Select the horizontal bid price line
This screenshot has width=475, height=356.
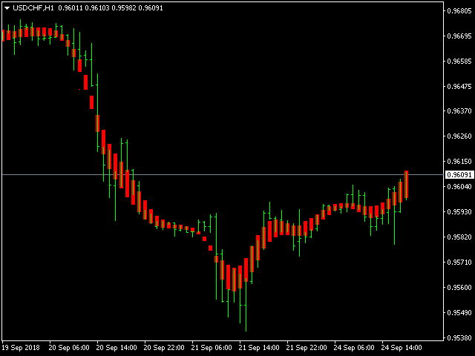[x=223, y=175]
